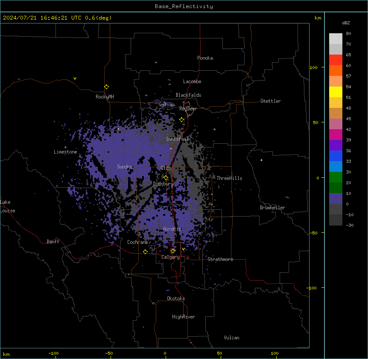Click the Lacombe city label
Image resolution: width=368 pixels, height=359 pixels.
pos(192,81)
